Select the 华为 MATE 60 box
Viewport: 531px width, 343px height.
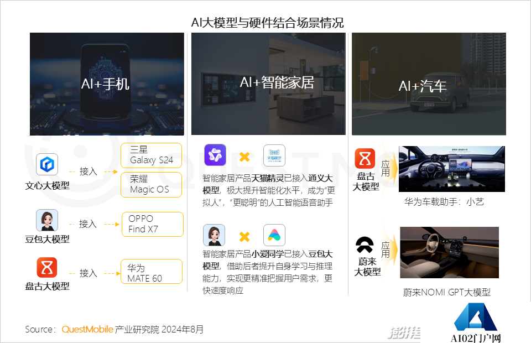pos(152,271)
